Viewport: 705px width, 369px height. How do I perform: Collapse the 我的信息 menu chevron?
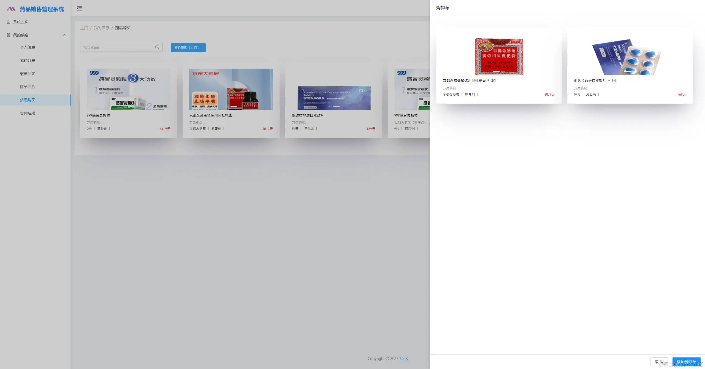[x=64, y=35]
